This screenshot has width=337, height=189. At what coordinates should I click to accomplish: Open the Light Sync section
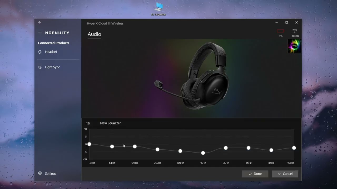pos(49,67)
